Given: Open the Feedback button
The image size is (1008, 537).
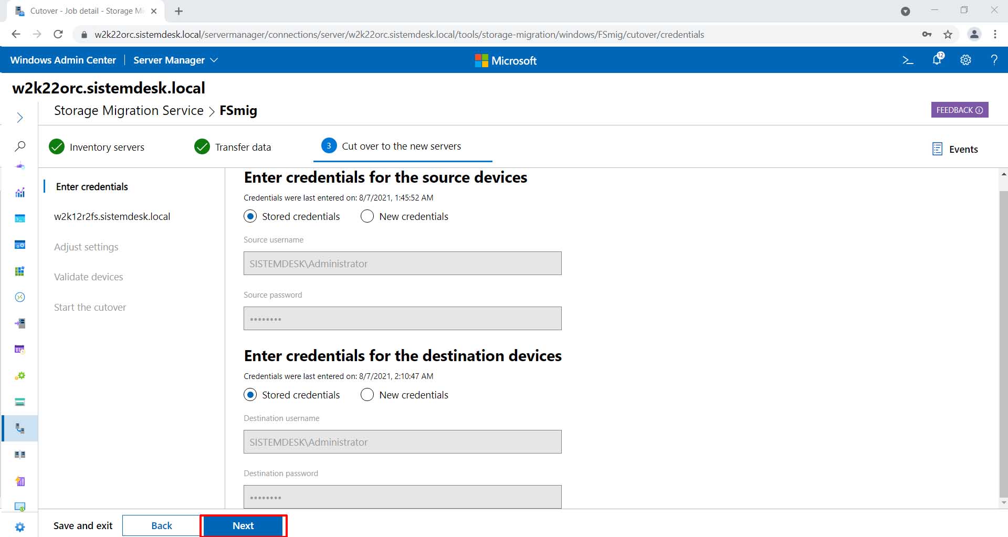Looking at the screenshot, I should tap(960, 110).
